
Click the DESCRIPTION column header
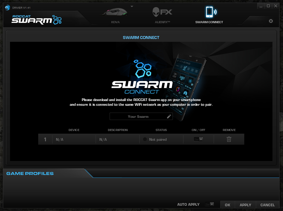point(118,130)
